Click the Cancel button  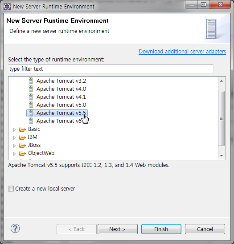[205, 229]
